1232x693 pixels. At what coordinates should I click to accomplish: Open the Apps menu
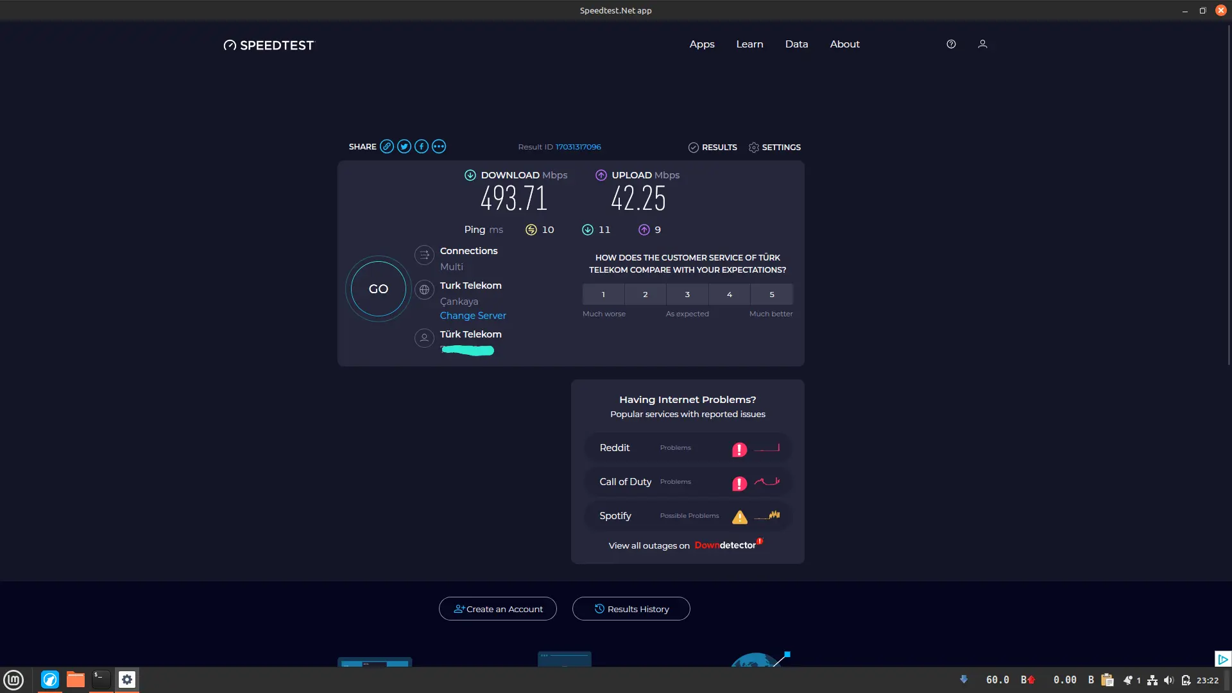702,44
